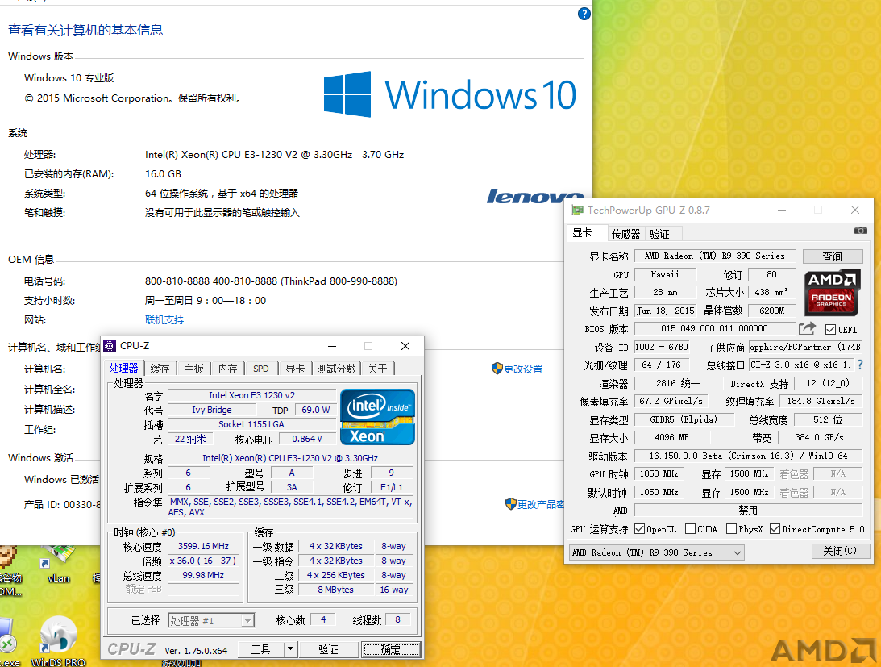Click the Intel Inside Xeon logo in CPU-Z
Screen dimensions: 881x667
point(377,417)
